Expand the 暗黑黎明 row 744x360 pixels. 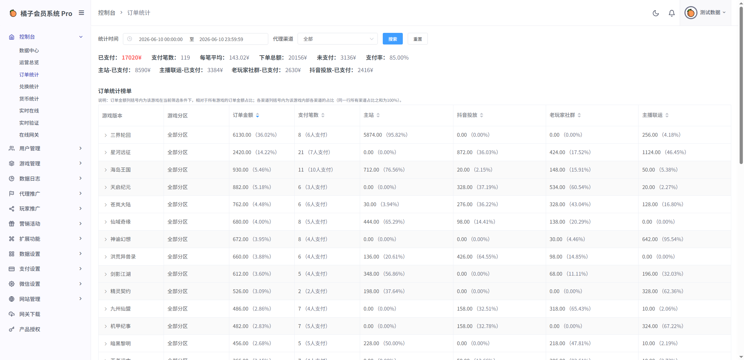point(105,344)
